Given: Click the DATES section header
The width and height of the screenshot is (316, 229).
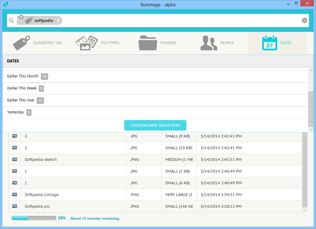Looking at the screenshot, I should coord(158,61).
